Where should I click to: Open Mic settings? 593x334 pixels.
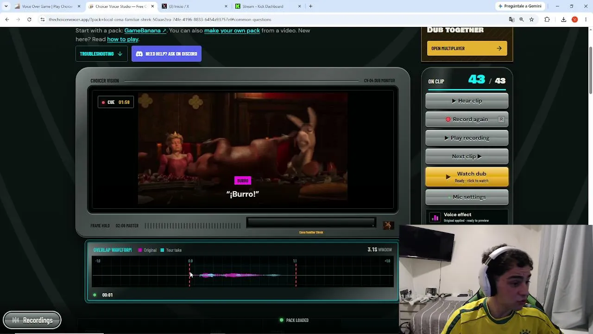click(467, 197)
